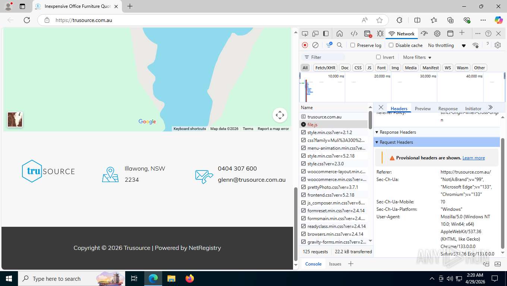The height and width of the screenshot is (286, 507).
Task: Select the inspect element tool in DevTools
Action: coord(305,34)
